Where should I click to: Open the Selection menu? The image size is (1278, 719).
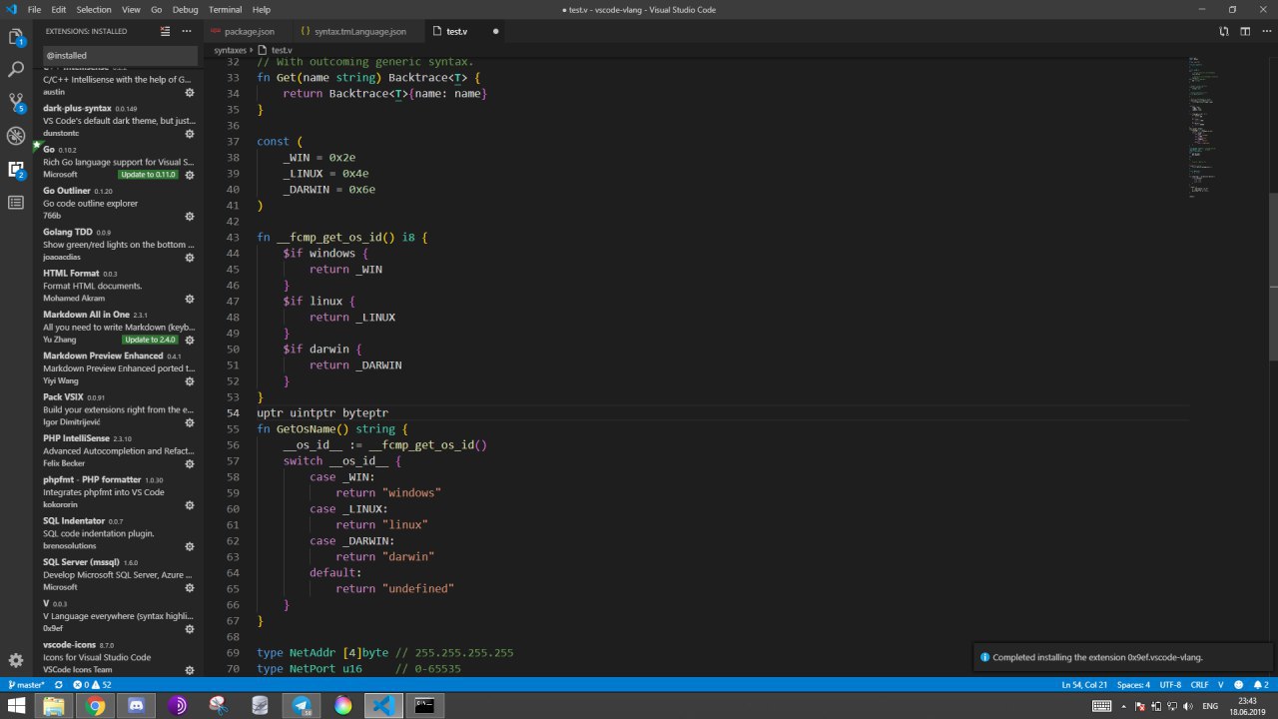click(94, 9)
